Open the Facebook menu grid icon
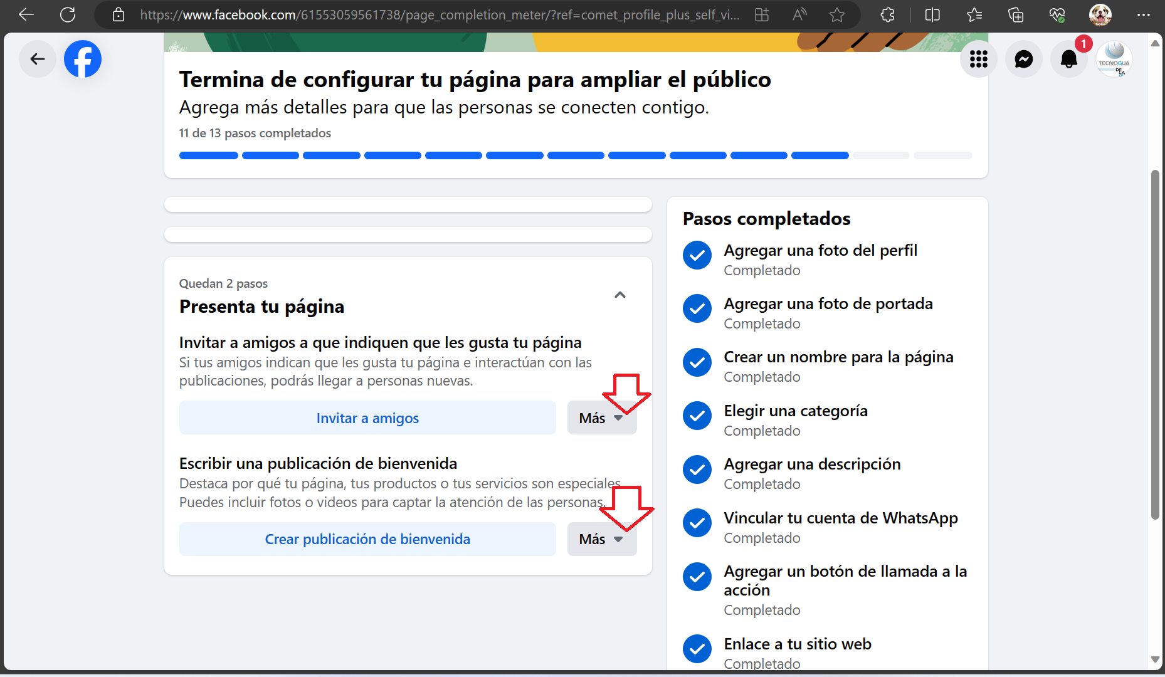Screen dimensions: 1165x677 (x=978, y=59)
